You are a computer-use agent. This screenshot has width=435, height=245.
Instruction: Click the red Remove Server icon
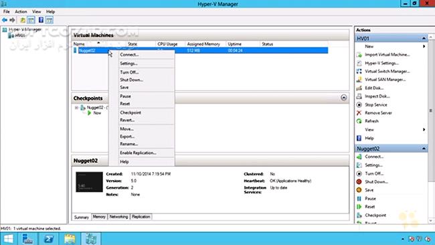click(359, 113)
